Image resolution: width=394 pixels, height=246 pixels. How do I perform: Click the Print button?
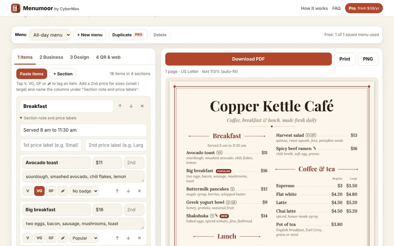coord(345,59)
